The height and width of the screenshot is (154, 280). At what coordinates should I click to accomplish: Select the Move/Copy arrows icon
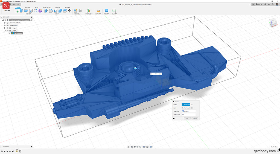click(x=69, y=11)
